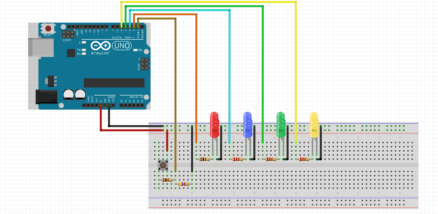438x214 pixels.
Task: Select the black jumper next to yellow LED
Action: (321, 143)
